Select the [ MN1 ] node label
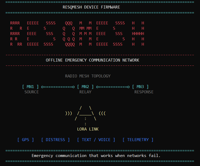200x166 pixels. click(x=30, y=87)
